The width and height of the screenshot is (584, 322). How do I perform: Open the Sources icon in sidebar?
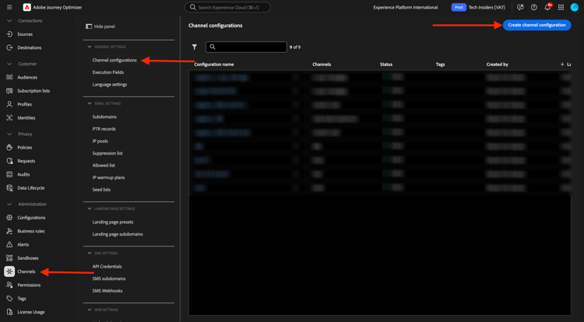point(9,34)
